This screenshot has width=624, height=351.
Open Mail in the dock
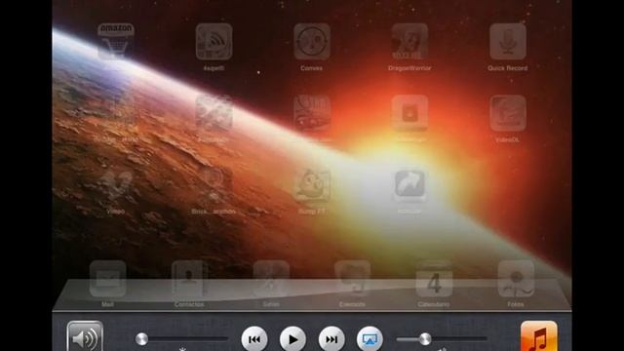108,279
